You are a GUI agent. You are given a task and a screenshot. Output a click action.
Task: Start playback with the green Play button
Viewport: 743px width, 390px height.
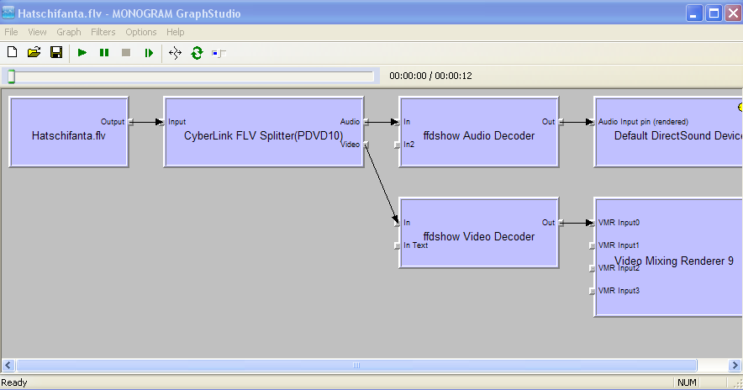[x=82, y=53]
